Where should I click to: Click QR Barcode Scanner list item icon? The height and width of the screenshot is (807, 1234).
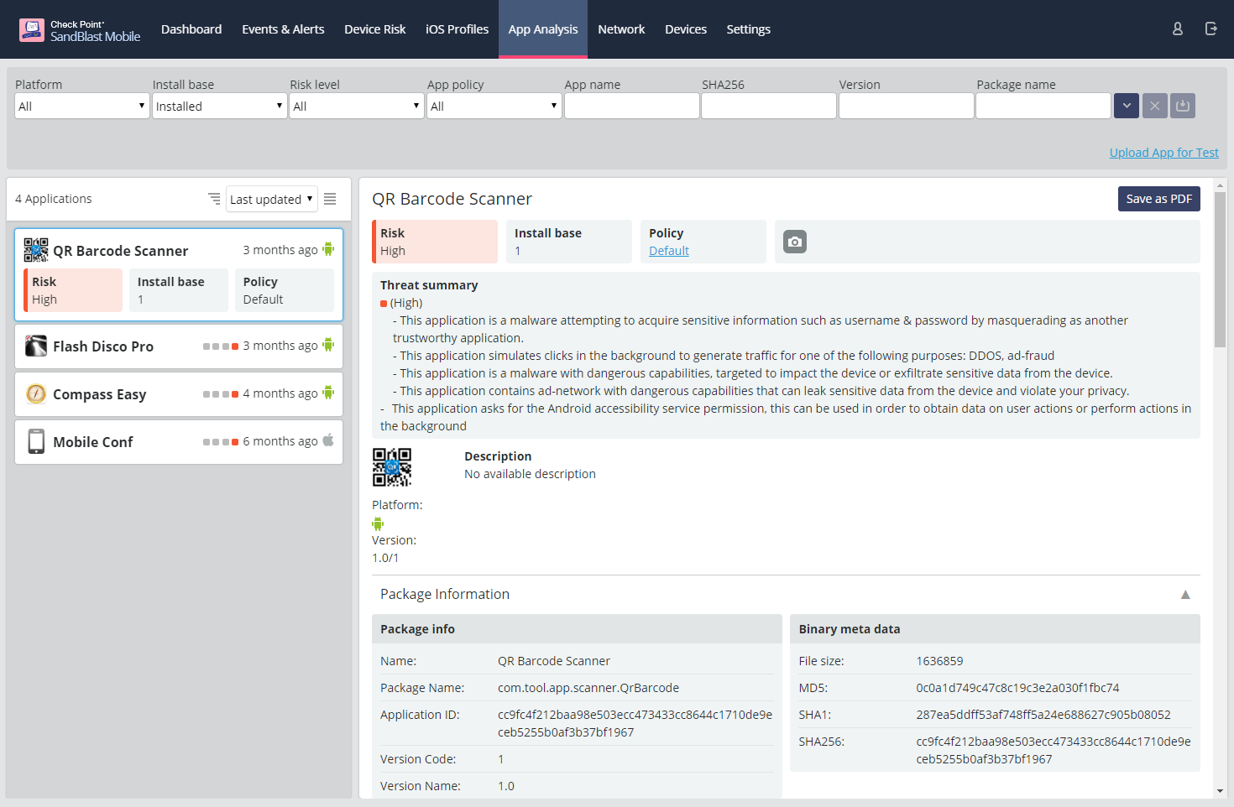36,250
